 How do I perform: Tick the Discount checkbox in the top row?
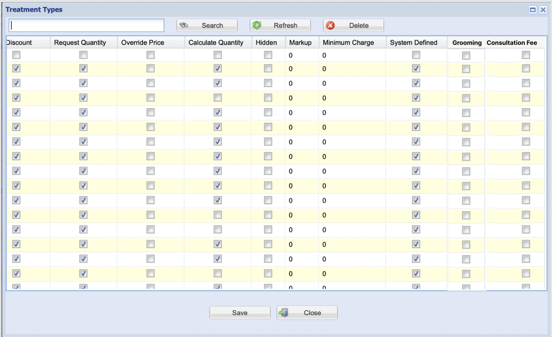click(x=16, y=55)
